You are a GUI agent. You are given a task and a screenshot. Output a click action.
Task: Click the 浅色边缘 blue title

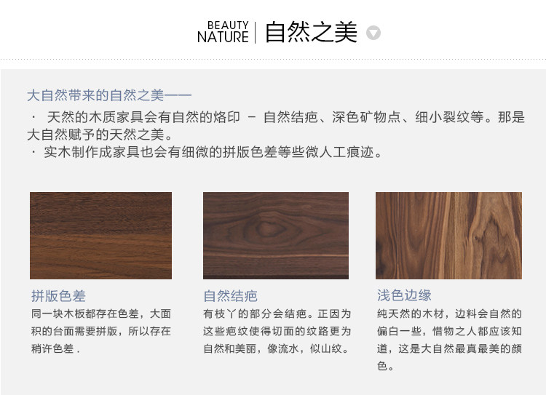(404, 295)
